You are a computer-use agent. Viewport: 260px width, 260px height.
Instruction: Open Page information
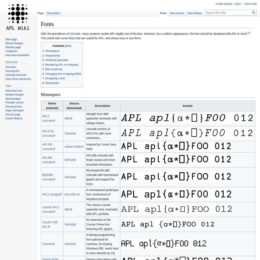[15, 110]
